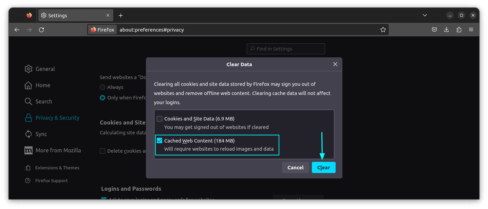This screenshot has height=209, width=488.
Task: Close the Clear Data dialog with X
Action: 335,64
